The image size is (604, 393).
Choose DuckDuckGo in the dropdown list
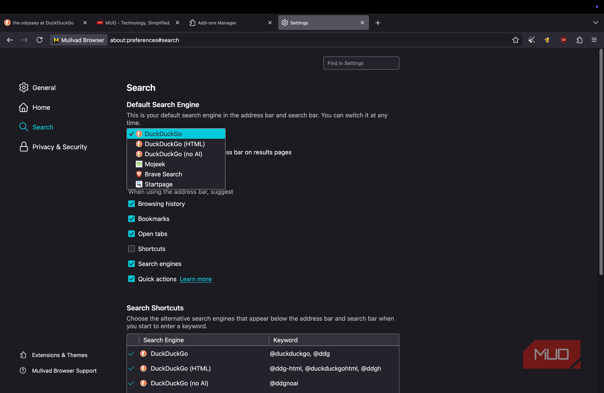click(x=176, y=134)
